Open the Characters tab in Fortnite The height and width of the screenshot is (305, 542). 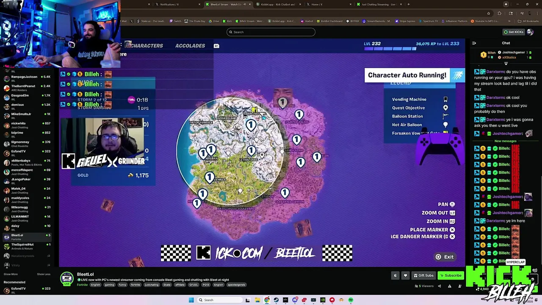[147, 46]
